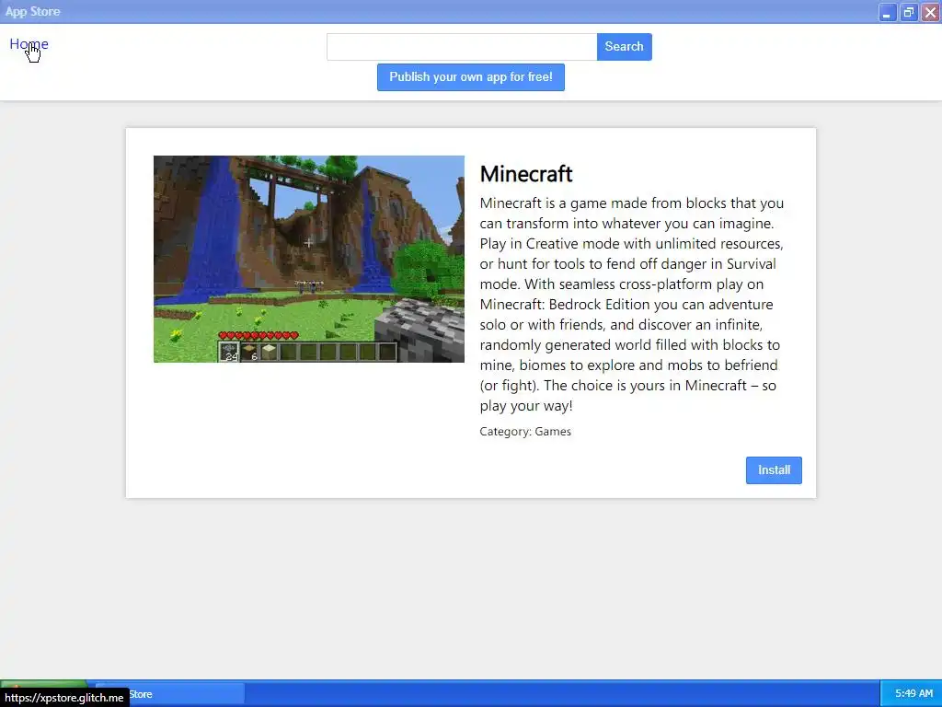Click Publish your own app for free

pyautogui.click(x=470, y=77)
